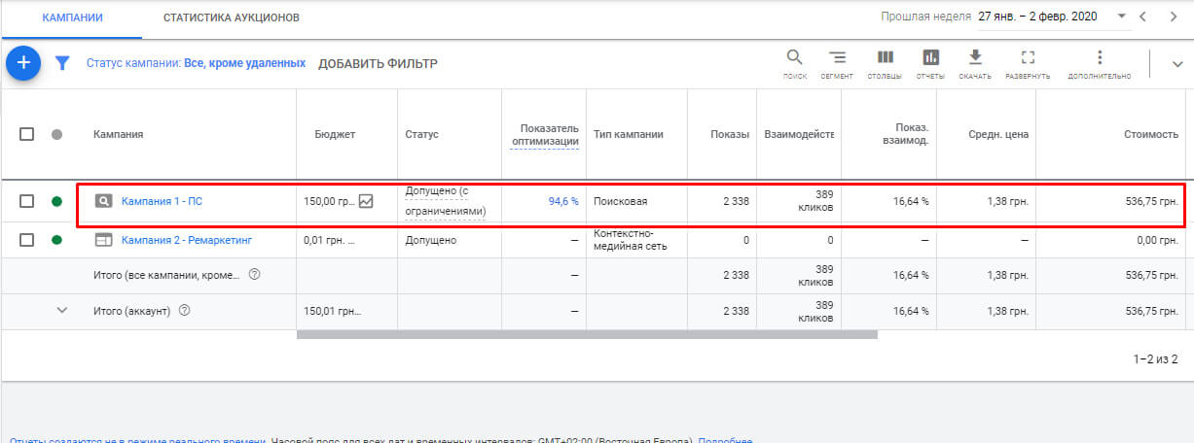
Task: Open the date range dropdown arrow
Action: [x=1121, y=17]
